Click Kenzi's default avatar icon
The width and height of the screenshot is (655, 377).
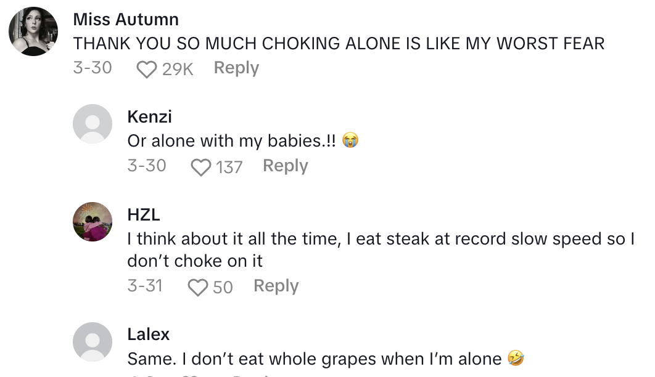coord(93,124)
